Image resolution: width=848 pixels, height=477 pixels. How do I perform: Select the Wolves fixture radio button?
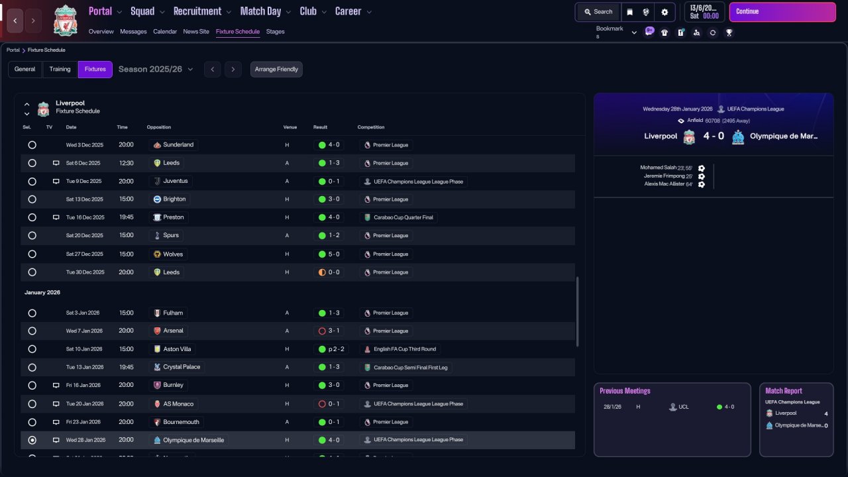click(x=32, y=254)
